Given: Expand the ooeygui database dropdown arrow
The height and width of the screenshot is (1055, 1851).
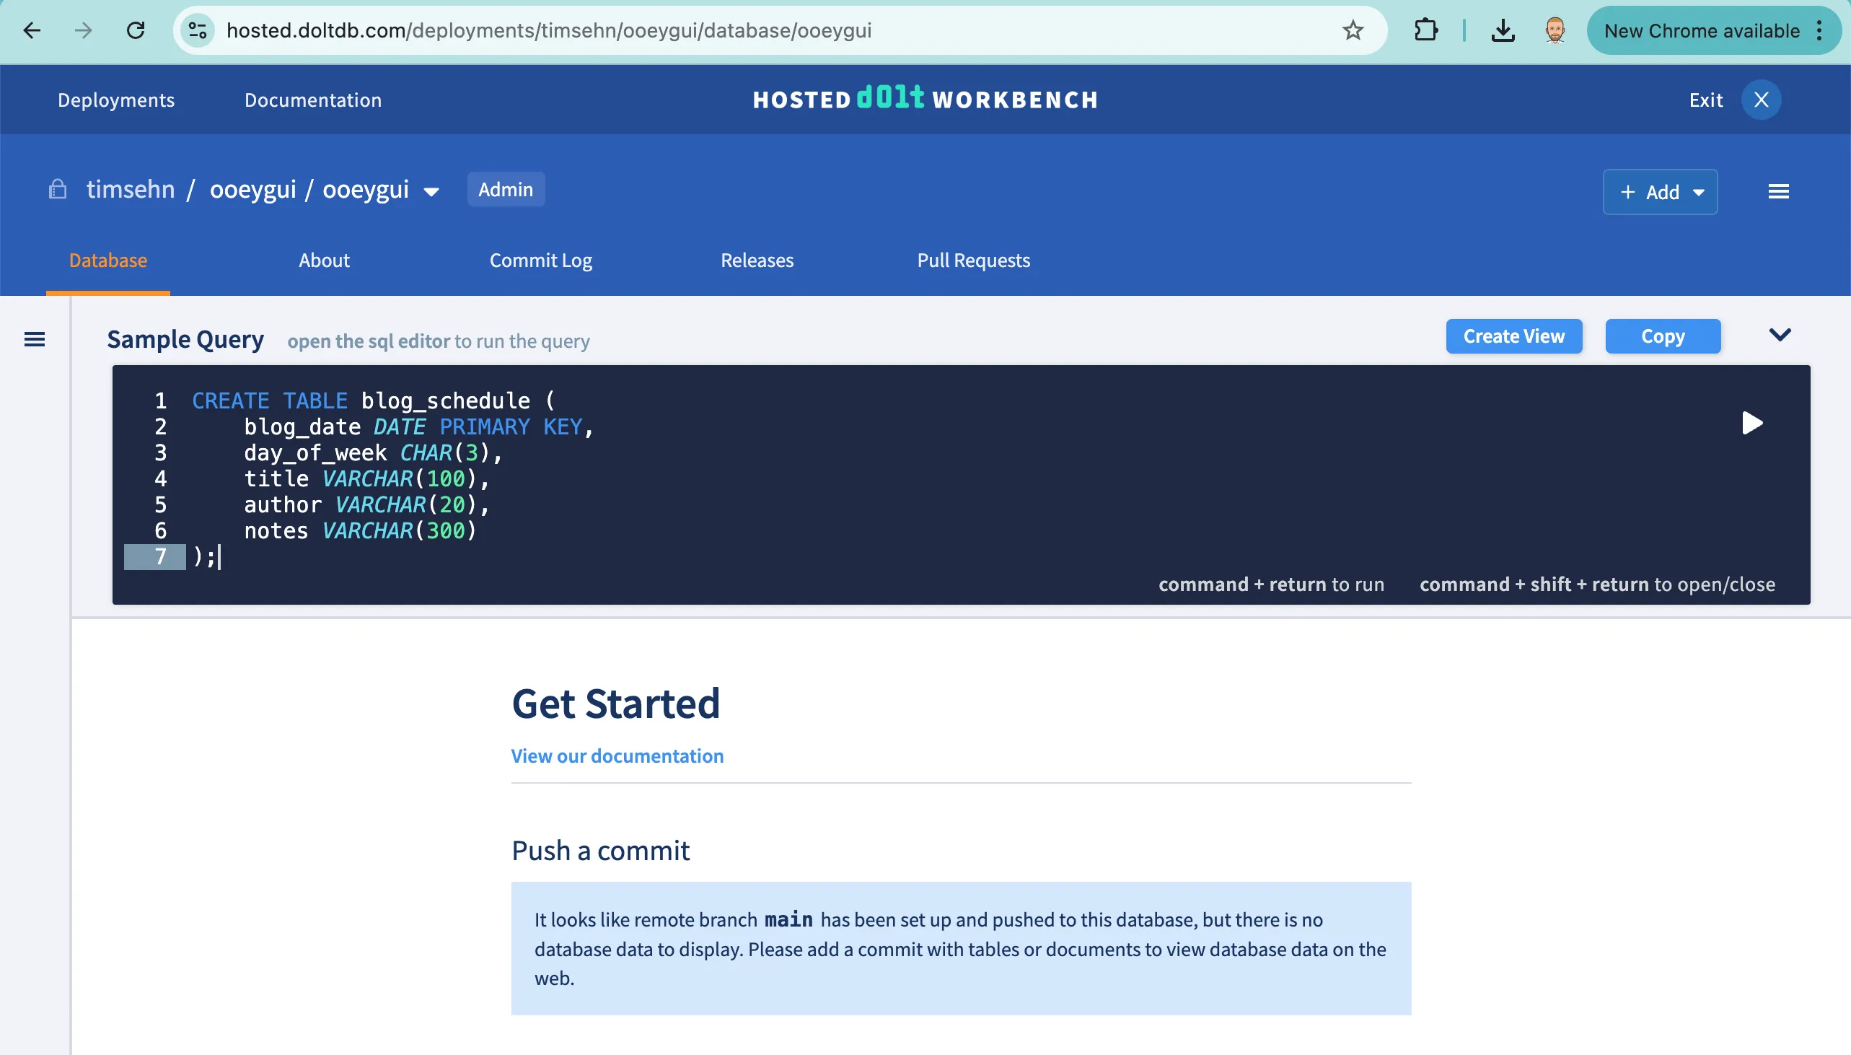Looking at the screenshot, I should tap(431, 192).
